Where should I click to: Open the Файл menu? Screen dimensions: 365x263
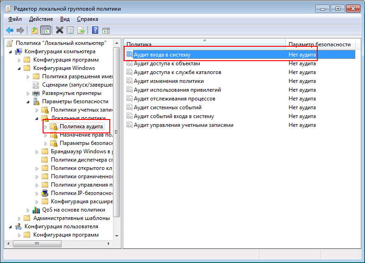click(x=15, y=19)
